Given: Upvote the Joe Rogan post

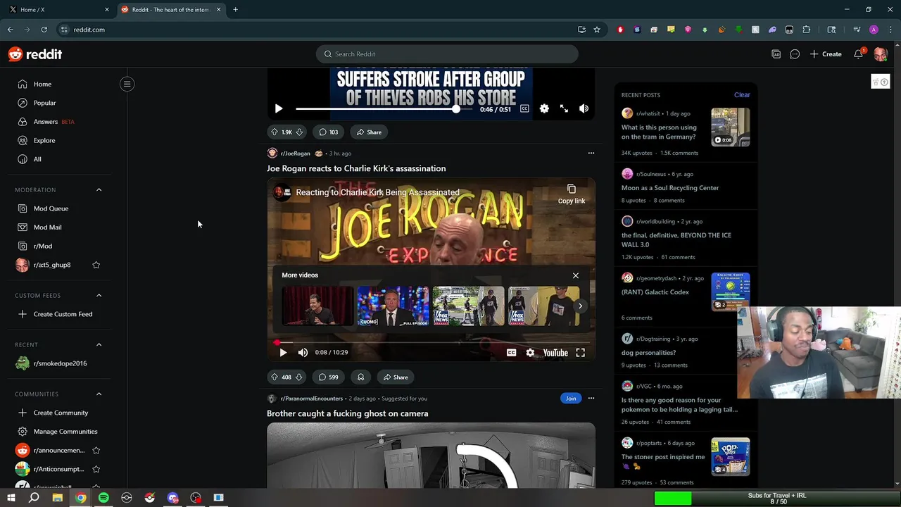Looking at the screenshot, I should [275, 377].
